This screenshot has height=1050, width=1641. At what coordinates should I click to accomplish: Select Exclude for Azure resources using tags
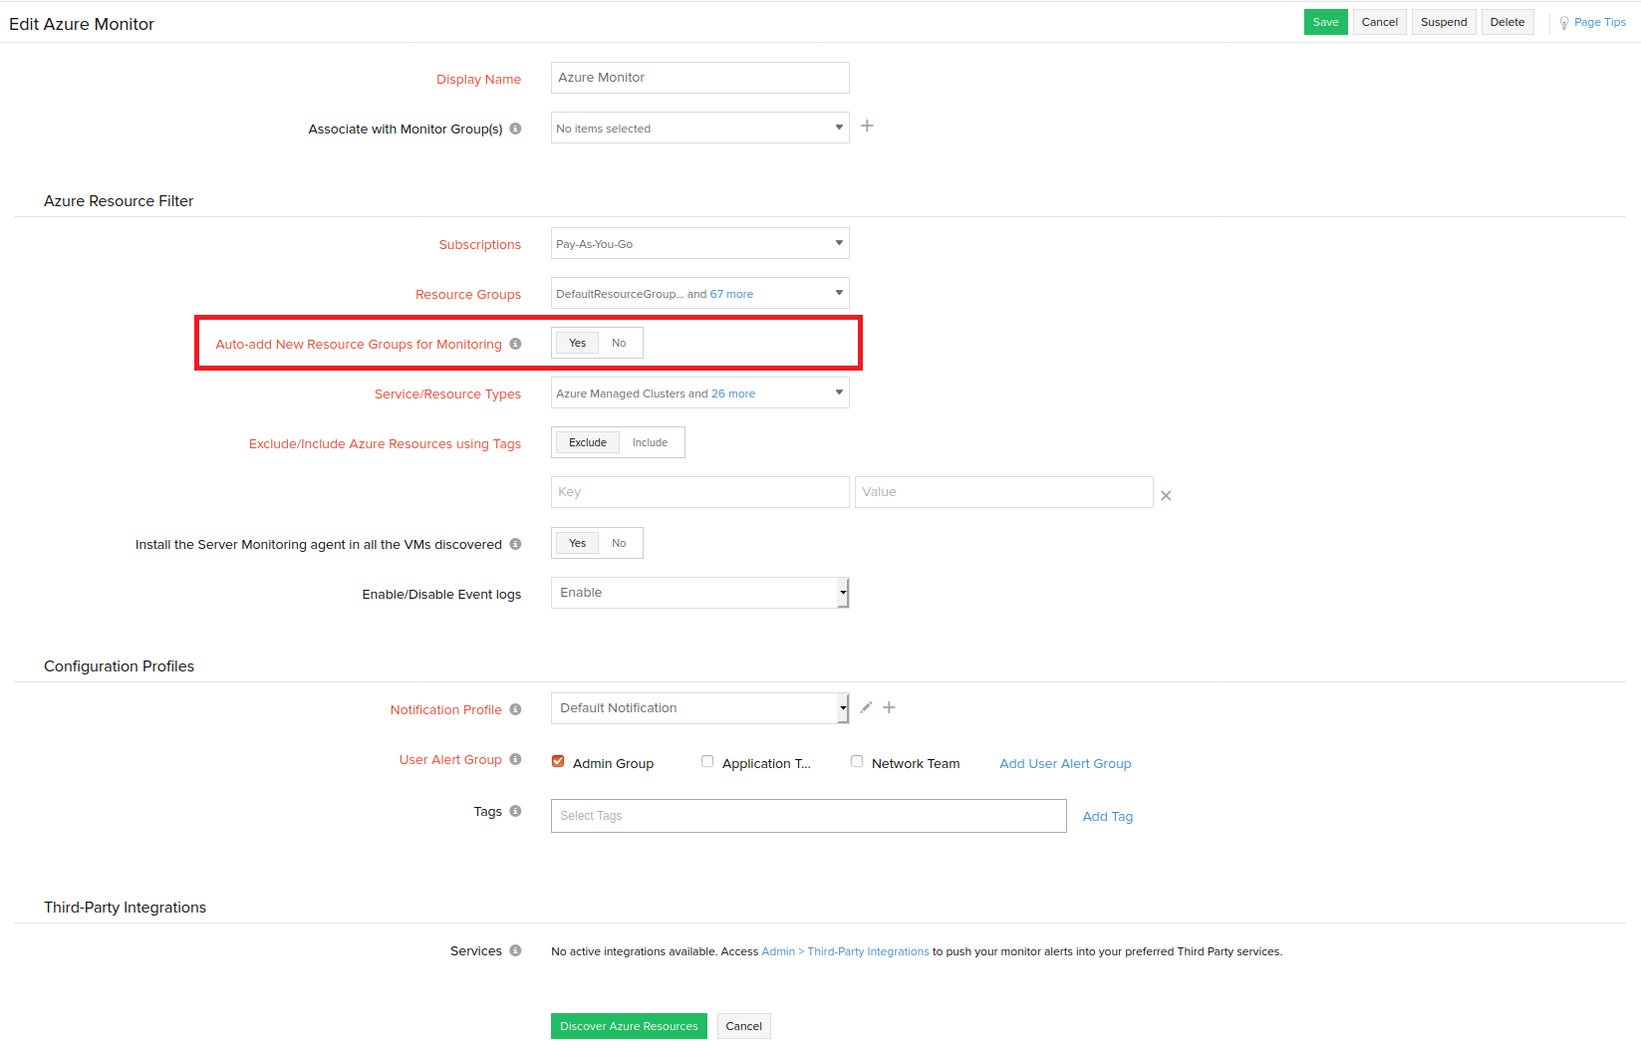(588, 442)
